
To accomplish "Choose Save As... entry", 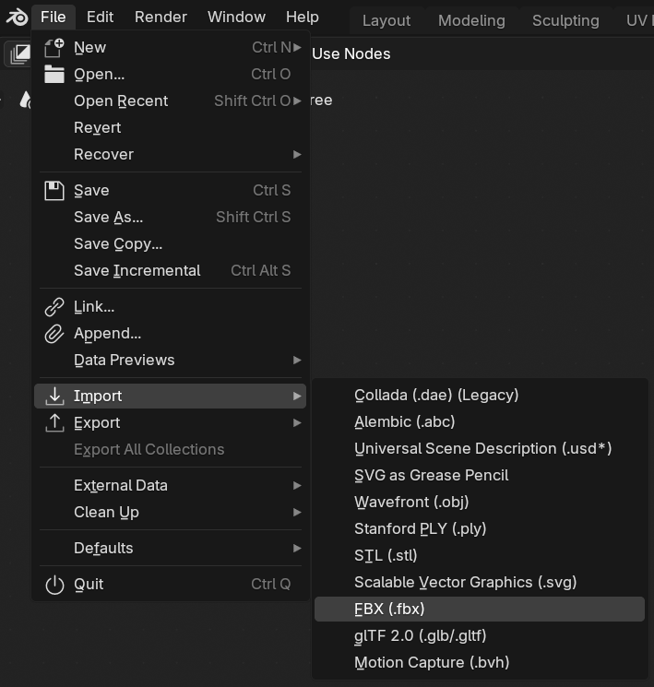I will coord(170,217).
